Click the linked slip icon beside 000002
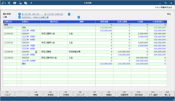The height and width of the screenshot is (101, 175). tap(36, 52)
